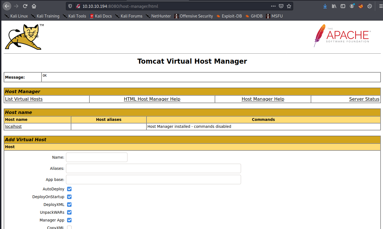Click the insecure connection padlock icon
Screen dimensions: 383x229
(78, 6)
